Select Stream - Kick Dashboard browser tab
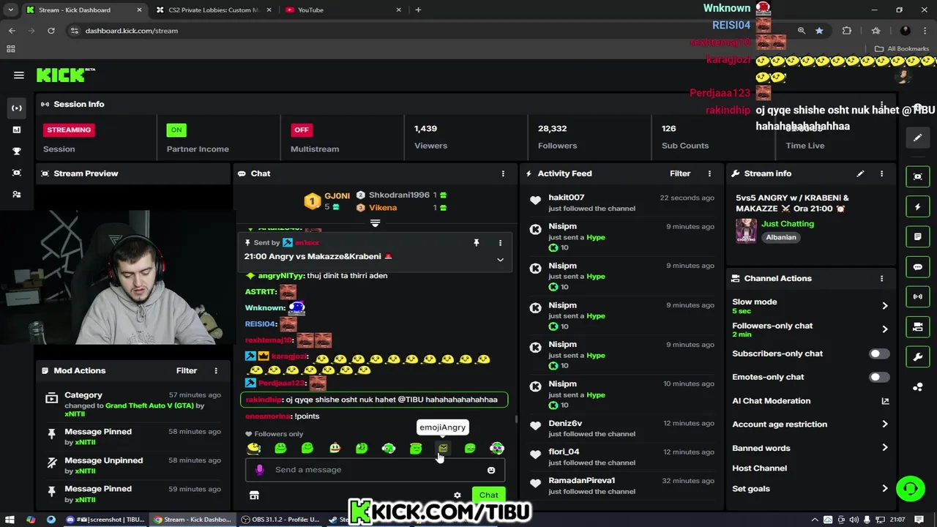937x527 pixels. point(84,10)
